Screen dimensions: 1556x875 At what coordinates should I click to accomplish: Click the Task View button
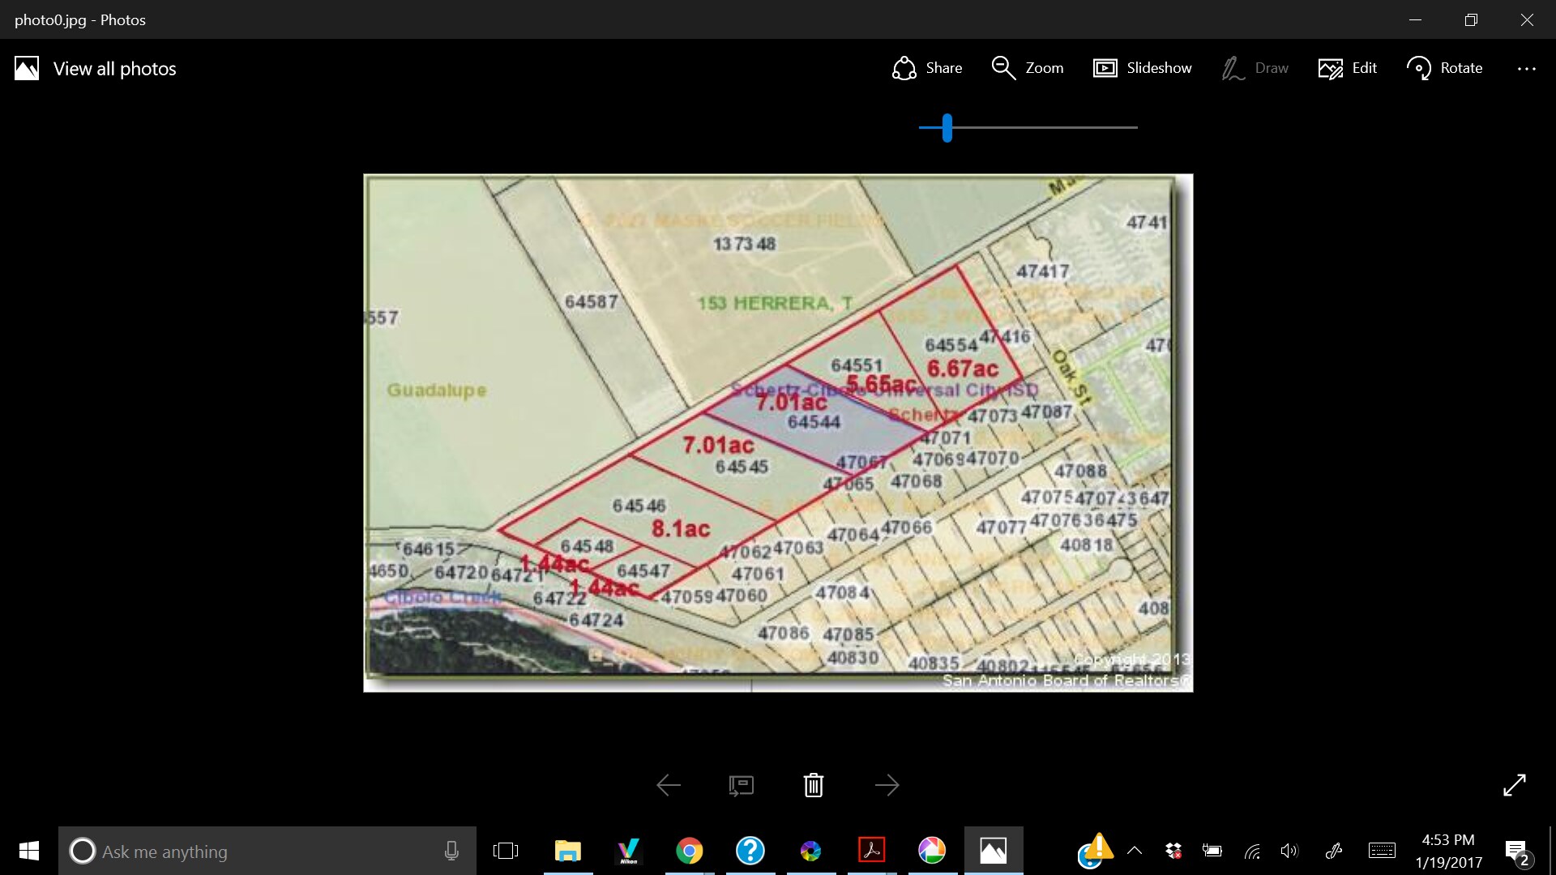coord(505,851)
